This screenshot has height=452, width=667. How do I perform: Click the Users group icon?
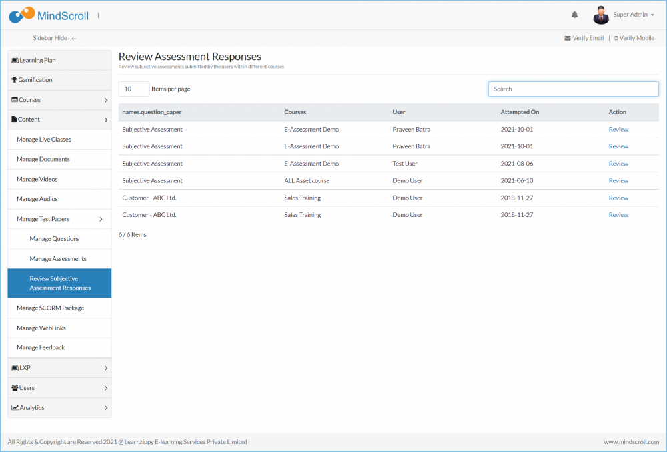(x=15, y=388)
